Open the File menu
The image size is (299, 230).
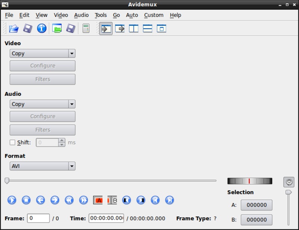pyautogui.click(x=9, y=15)
